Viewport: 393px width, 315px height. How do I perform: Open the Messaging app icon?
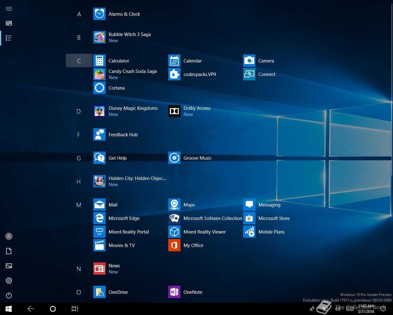(x=249, y=205)
